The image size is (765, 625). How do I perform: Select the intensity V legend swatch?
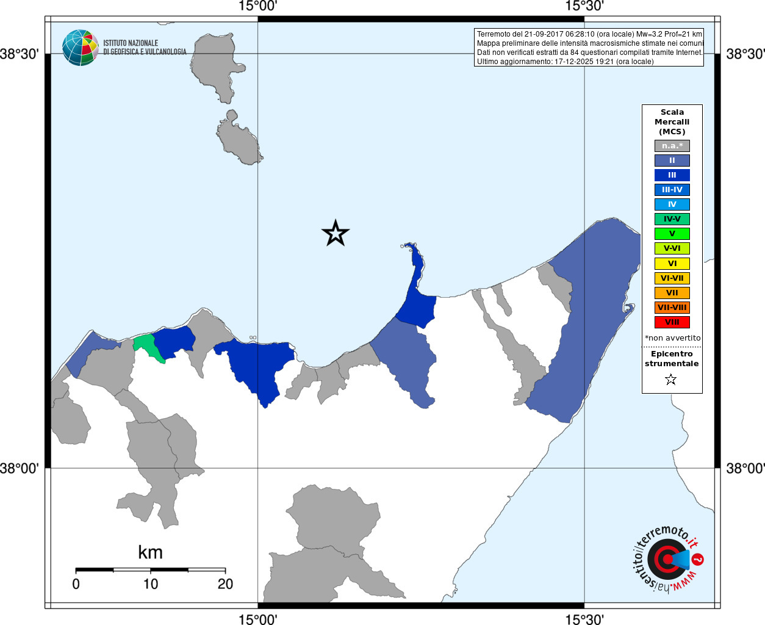pos(672,234)
